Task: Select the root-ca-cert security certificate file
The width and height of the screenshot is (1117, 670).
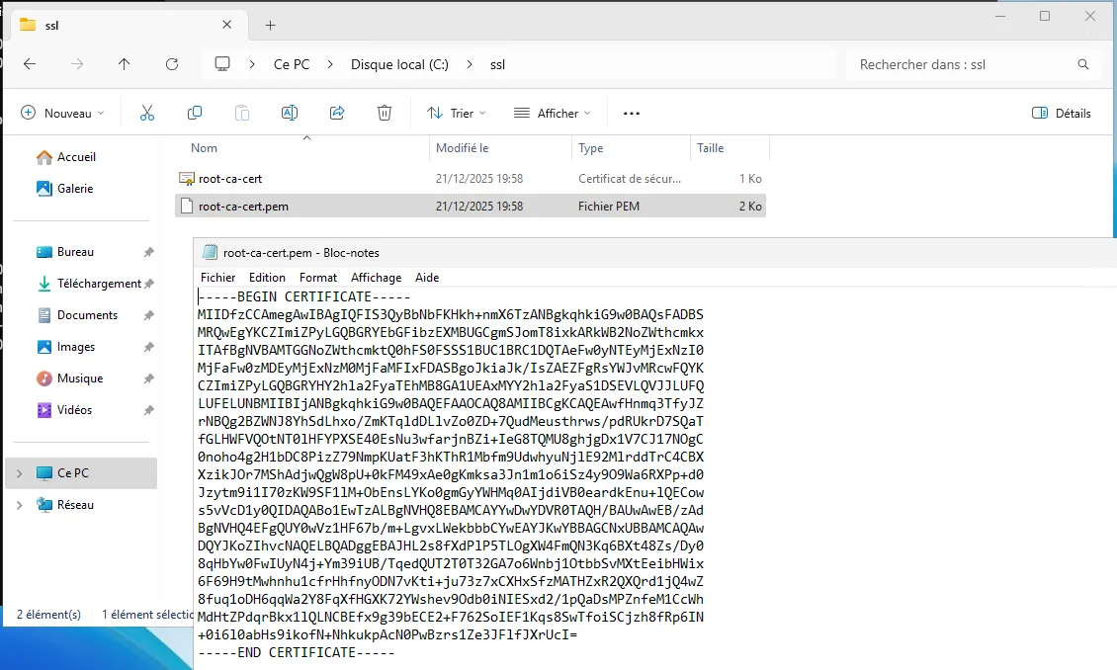Action: click(x=230, y=179)
